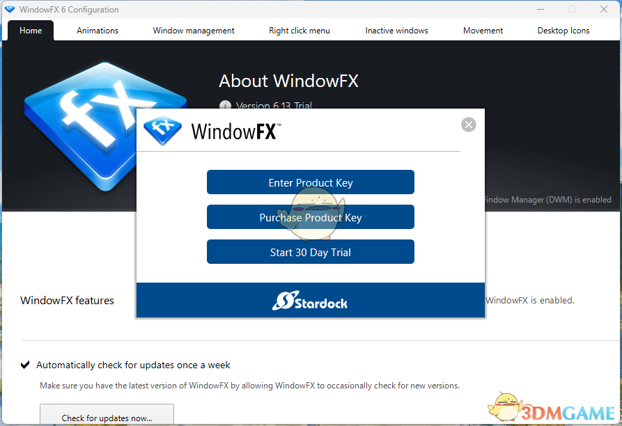Close the product key dialog
The height and width of the screenshot is (426, 622).
click(x=468, y=124)
